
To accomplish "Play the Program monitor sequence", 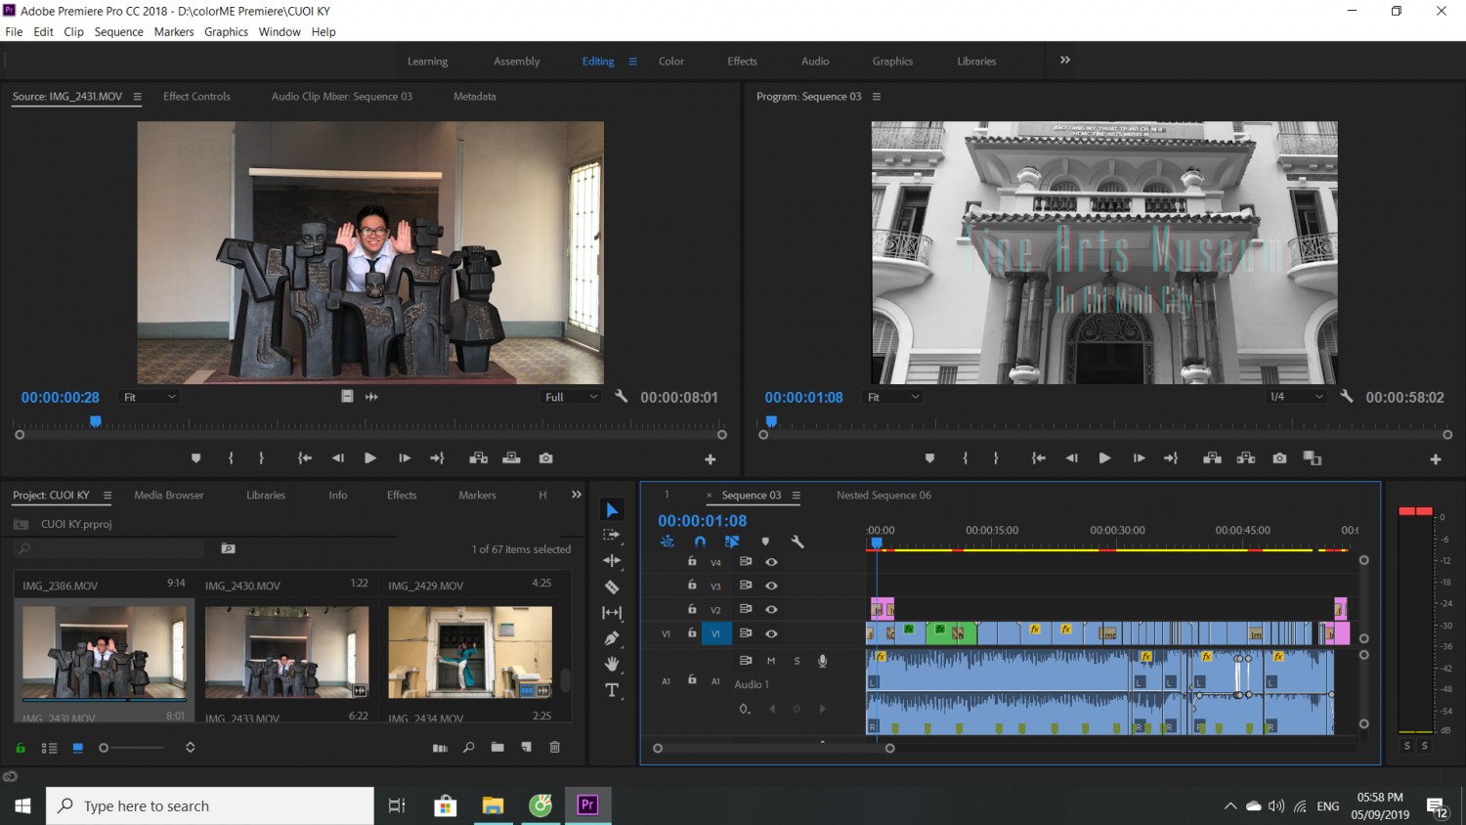I will click(x=1104, y=457).
